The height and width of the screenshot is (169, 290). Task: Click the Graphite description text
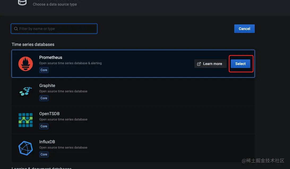[x=63, y=91]
